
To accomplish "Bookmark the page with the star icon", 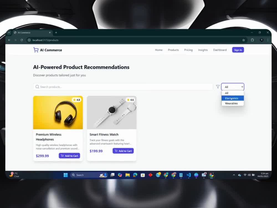I will pyautogui.click(x=243, y=40).
